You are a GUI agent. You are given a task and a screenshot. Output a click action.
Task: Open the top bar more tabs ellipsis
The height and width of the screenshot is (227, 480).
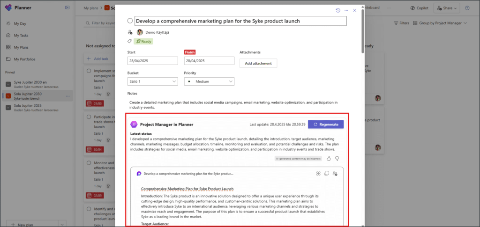[389, 8]
